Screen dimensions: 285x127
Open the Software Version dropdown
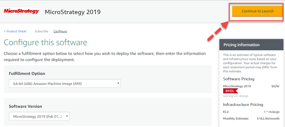pos(39,116)
